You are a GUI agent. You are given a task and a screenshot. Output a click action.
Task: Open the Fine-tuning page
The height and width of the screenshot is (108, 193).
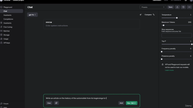[8, 27]
